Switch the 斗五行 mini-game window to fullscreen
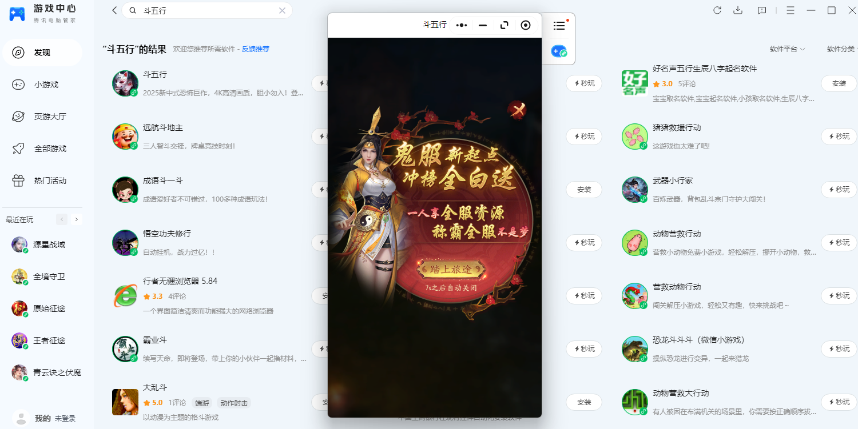 pos(504,25)
